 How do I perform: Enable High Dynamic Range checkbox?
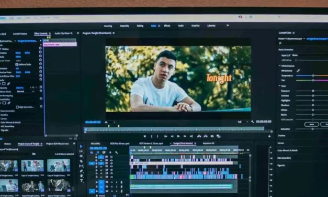point(18,107)
